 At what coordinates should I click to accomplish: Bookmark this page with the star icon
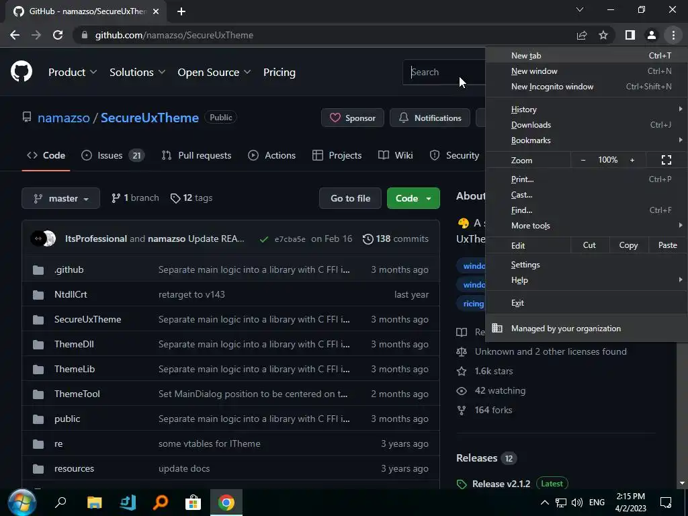pos(603,35)
